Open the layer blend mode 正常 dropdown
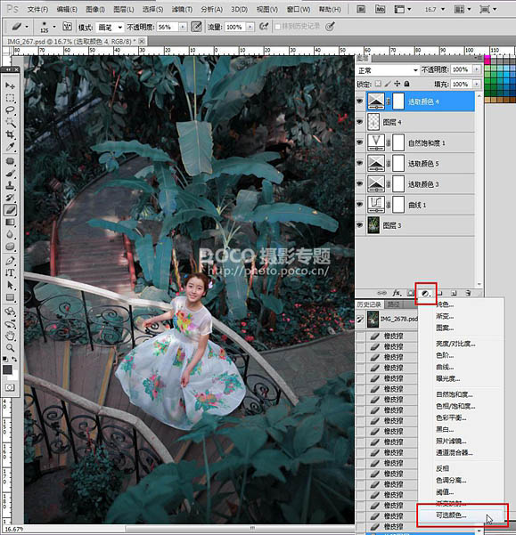 [x=388, y=70]
